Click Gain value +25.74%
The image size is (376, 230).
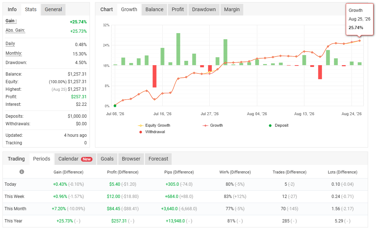[x=78, y=22]
